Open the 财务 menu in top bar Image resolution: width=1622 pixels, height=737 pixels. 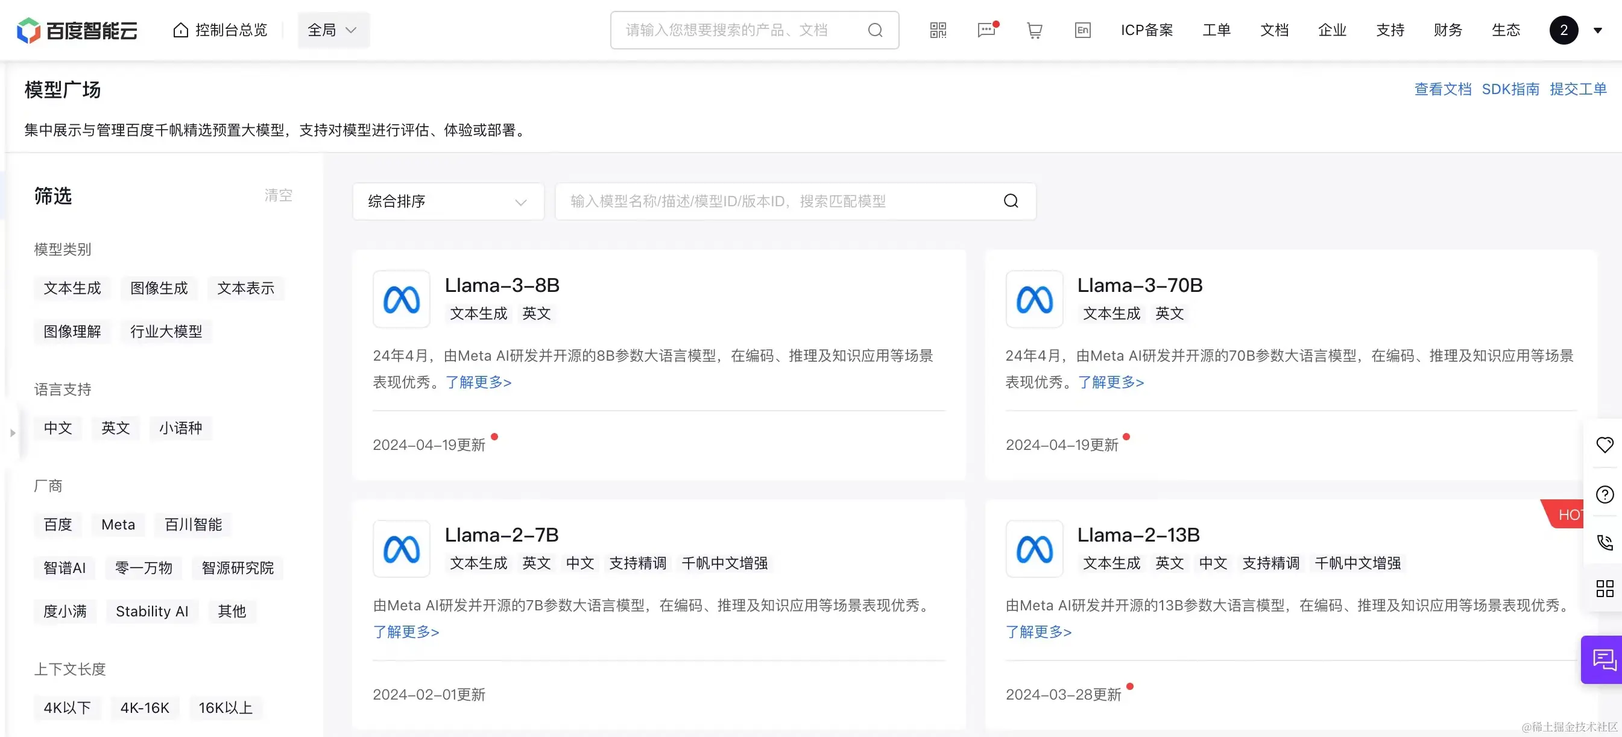[x=1447, y=30]
